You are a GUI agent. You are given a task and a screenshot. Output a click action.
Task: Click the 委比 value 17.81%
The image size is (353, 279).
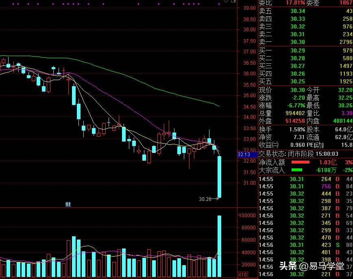coord(296,3)
